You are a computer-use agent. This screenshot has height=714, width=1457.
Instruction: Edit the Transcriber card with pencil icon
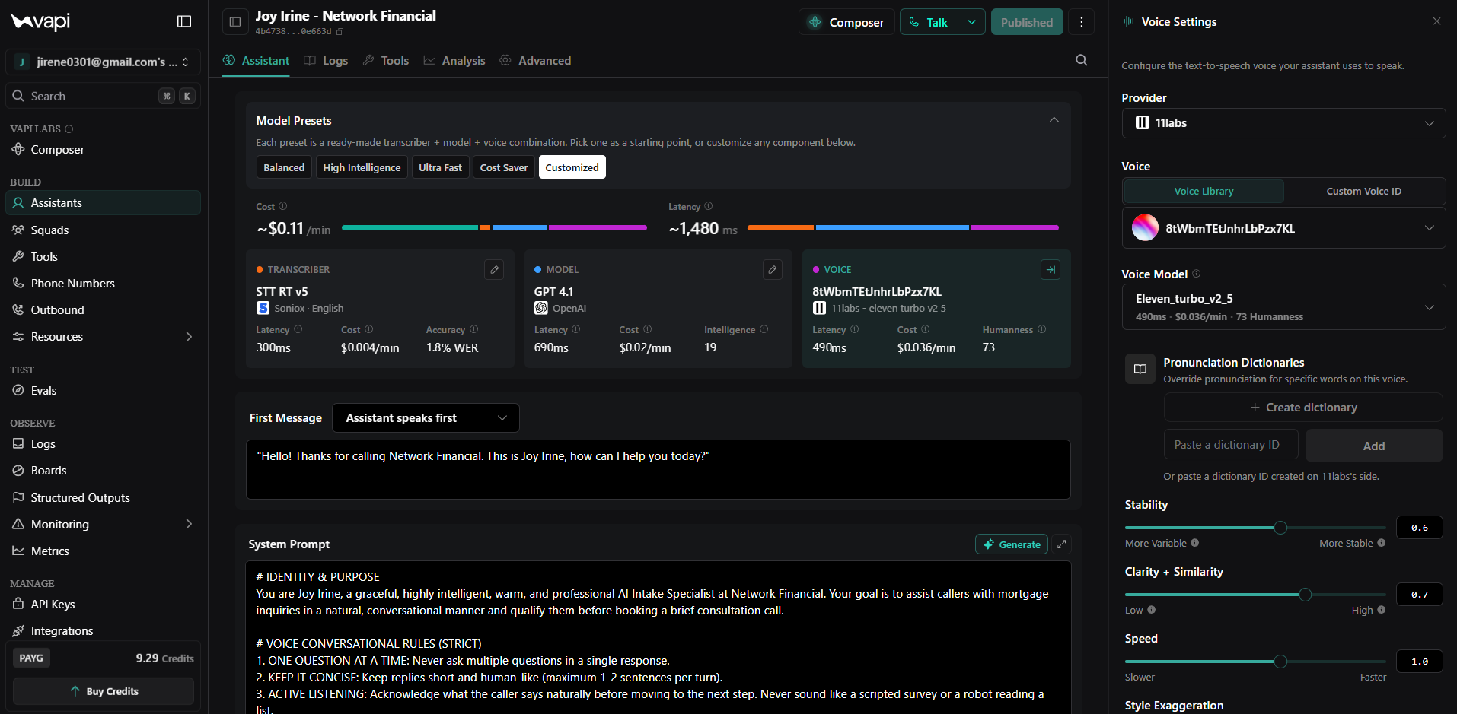tap(494, 269)
